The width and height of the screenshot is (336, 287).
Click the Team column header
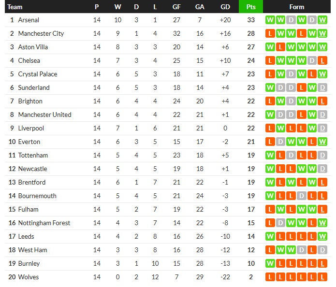[15, 7]
